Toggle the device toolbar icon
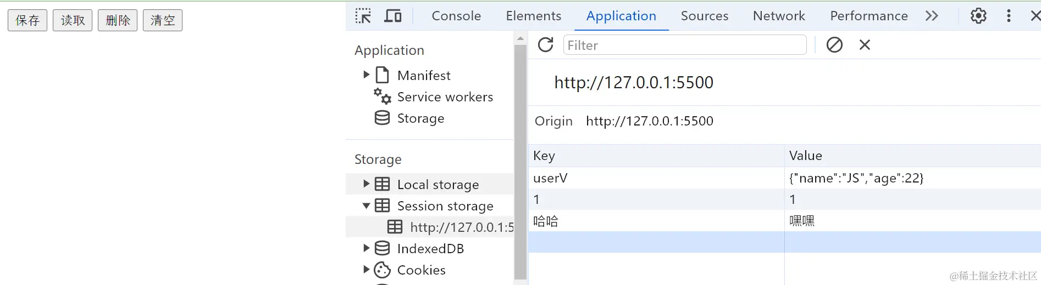Image resolution: width=1041 pixels, height=285 pixels. tap(392, 16)
